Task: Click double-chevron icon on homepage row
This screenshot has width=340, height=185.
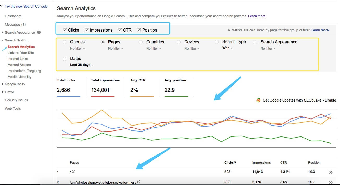Action: pyautogui.click(x=331, y=172)
